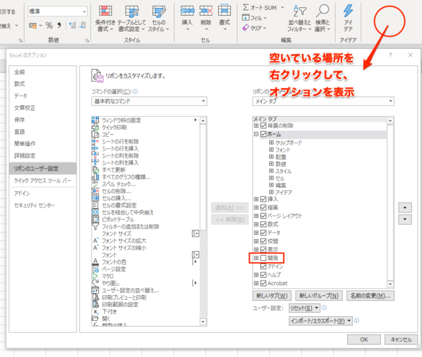Open テーブルとして書式設定 (Format as Table) in ribbon
This screenshot has width=422, height=357.
point(132,17)
